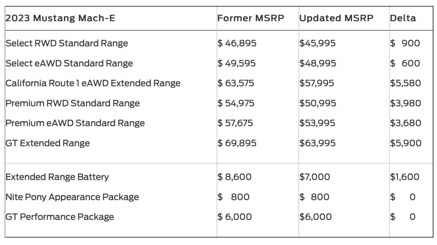Click the delta value $5,900

406,143
